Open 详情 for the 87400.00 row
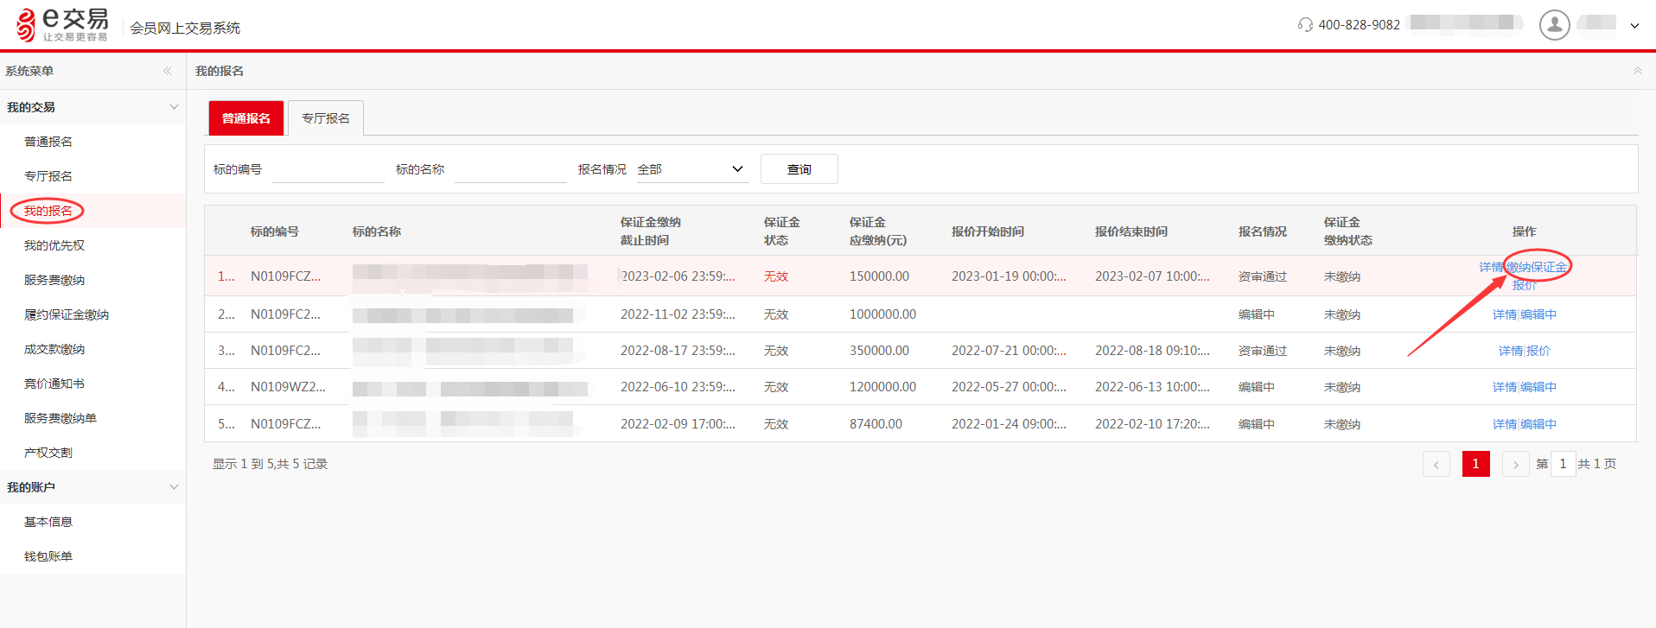Image resolution: width=1656 pixels, height=628 pixels. pos(1505,424)
